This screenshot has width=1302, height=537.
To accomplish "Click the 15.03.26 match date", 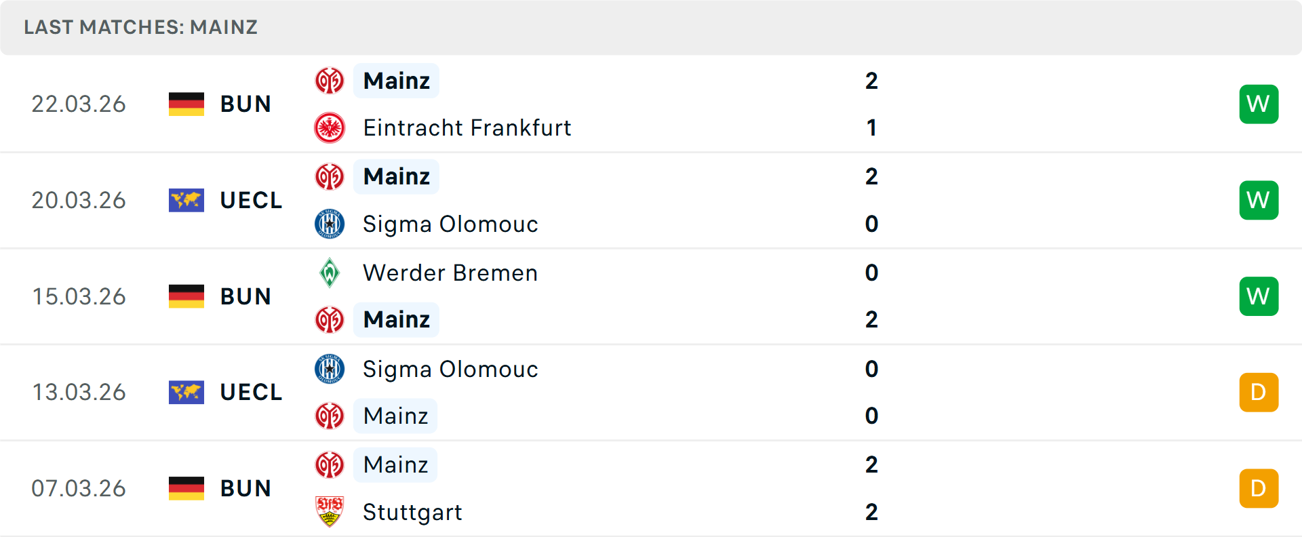I will (79, 296).
